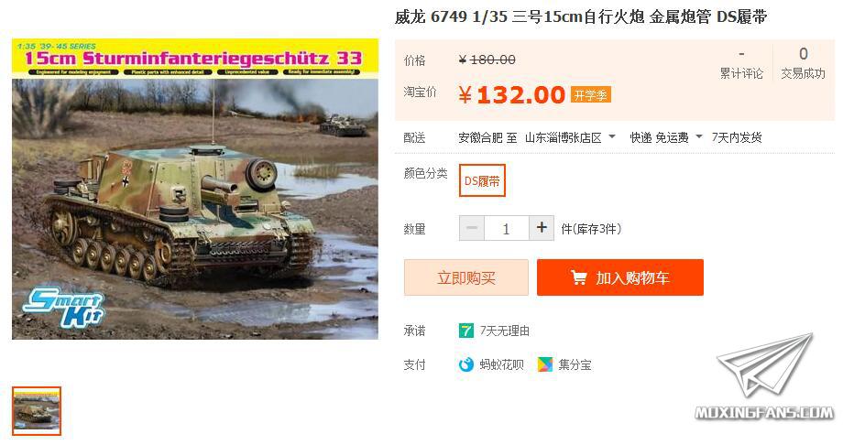The height and width of the screenshot is (445, 843).
Task: Open the 累计评论 reviews tab
Action: (x=741, y=64)
